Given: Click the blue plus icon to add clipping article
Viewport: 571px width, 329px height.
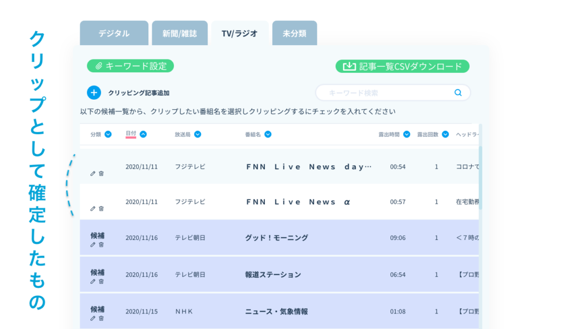Looking at the screenshot, I should (94, 93).
